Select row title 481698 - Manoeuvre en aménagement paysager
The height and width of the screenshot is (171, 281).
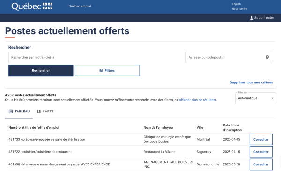(x=59, y=164)
